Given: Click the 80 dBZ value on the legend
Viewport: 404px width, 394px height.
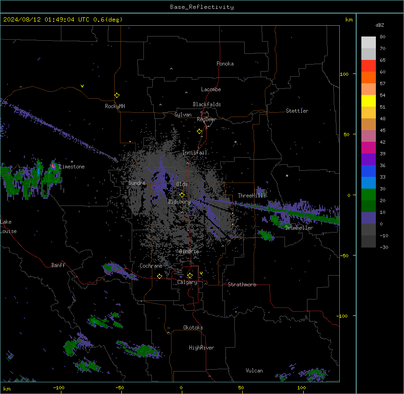Looking at the screenshot, I should tap(382, 37).
